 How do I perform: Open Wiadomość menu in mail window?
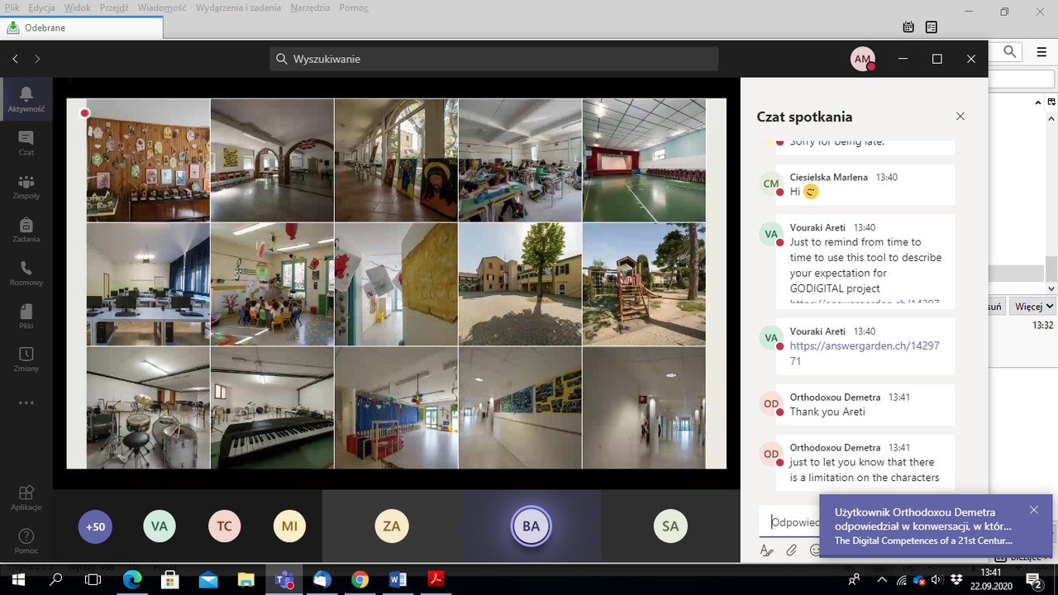click(x=161, y=7)
